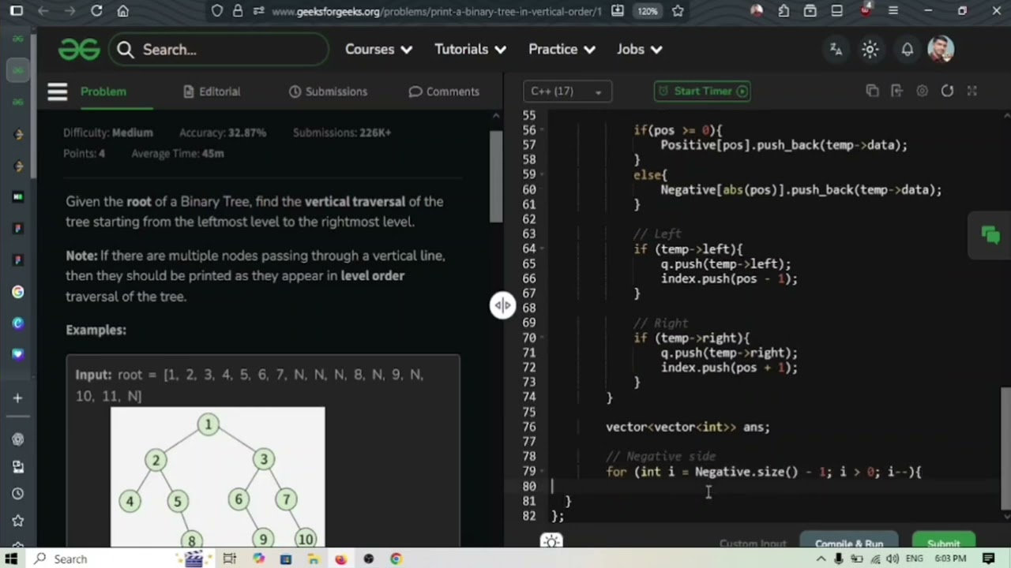Screen dimensions: 1011x568
Task: Open the user profile avatar
Action: coord(941,50)
